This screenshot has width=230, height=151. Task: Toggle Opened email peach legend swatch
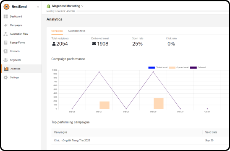[172, 67]
